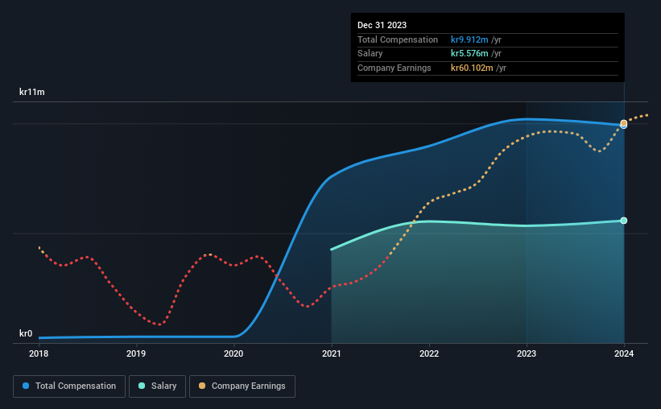Image resolution: width=661 pixels, height=409 pixels.
Task: Click the 2022 x-axis label
Action: [x=428, y=353]
